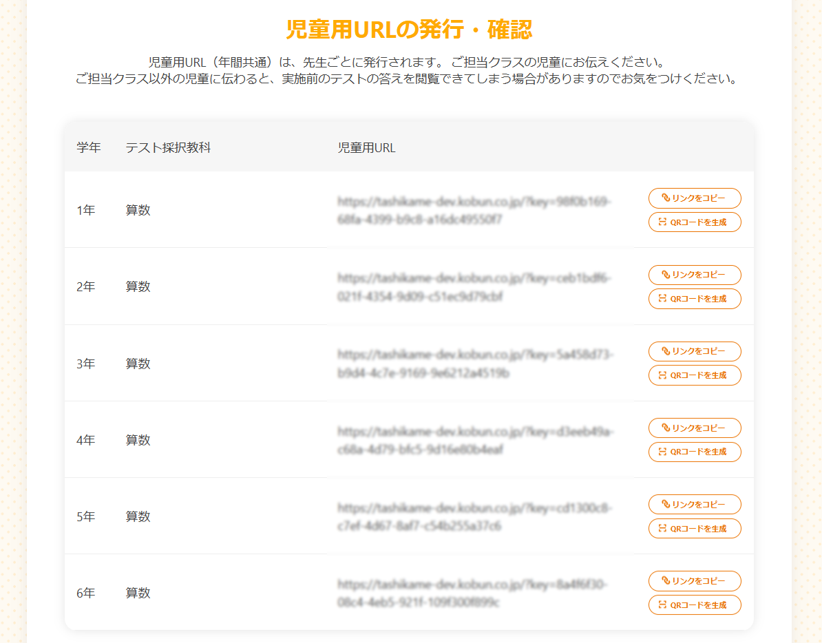
Task: Click QRコードを生成 in the 3年 row
Action: [695, 375]
